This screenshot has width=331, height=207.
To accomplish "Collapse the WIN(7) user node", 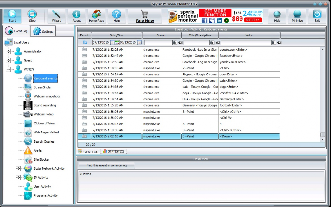I will click(x=8, y=69).
